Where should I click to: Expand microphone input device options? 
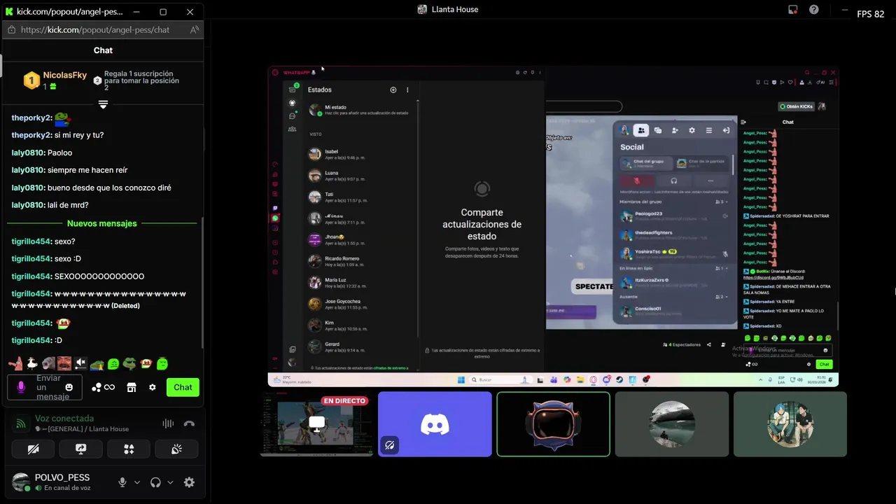point(137,482)
